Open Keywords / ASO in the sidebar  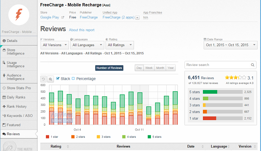tap(18, 116)
